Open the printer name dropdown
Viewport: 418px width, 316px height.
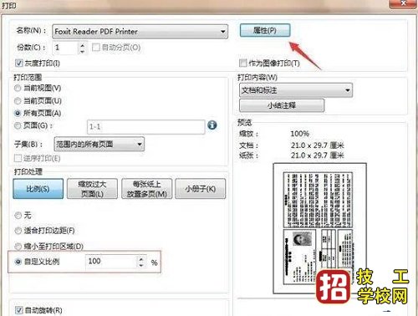[x=140, y=32]
